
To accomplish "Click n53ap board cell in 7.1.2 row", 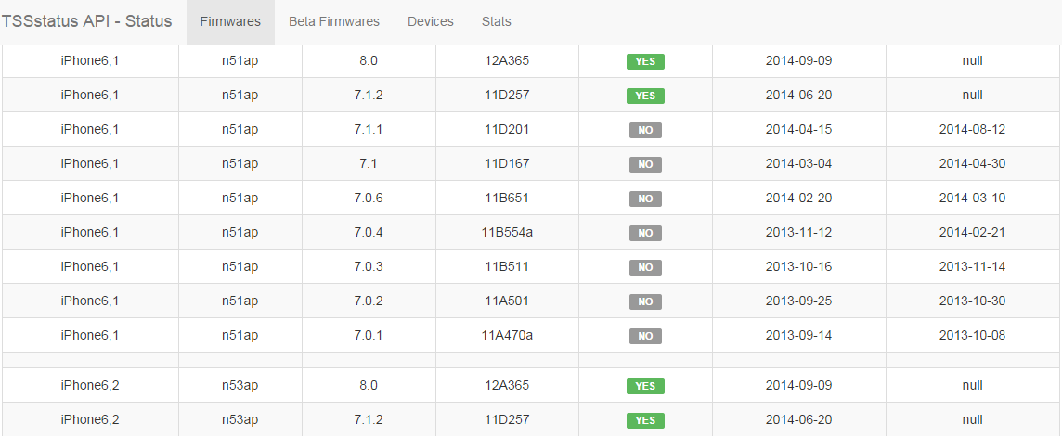I will (240, 419).
